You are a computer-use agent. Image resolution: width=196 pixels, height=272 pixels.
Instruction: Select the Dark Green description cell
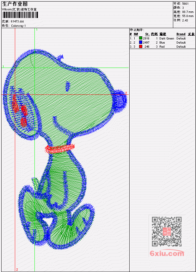167,38
